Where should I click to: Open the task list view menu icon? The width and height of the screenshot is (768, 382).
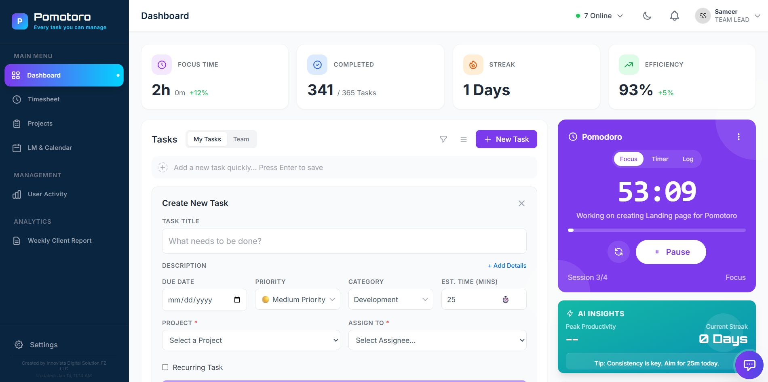click(x=464, y=139)
